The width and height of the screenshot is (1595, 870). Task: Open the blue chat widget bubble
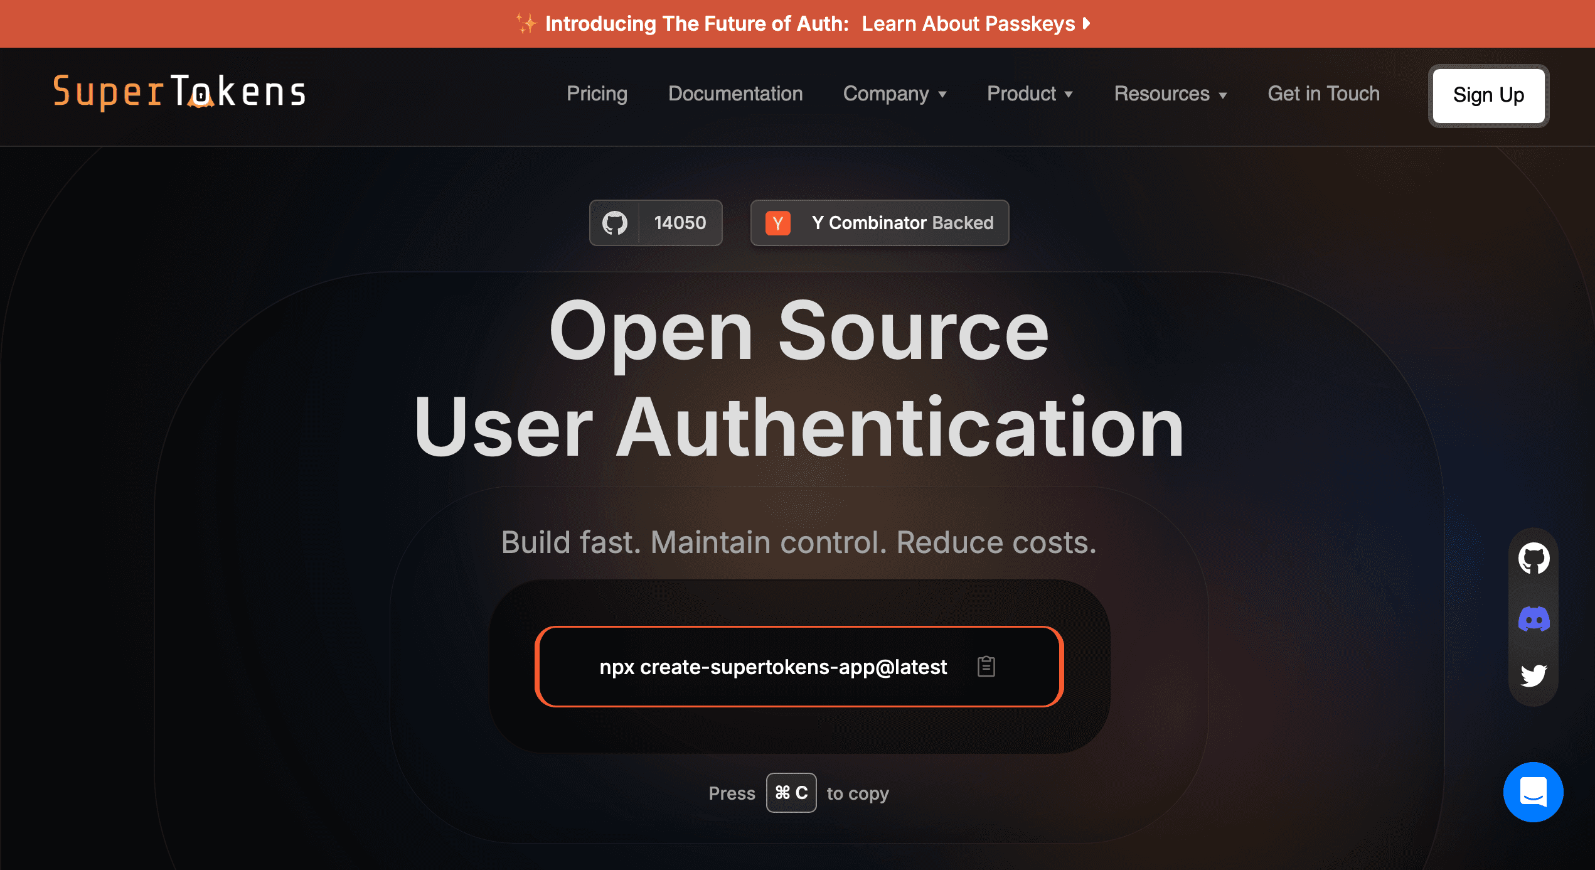pos(1533,792)
